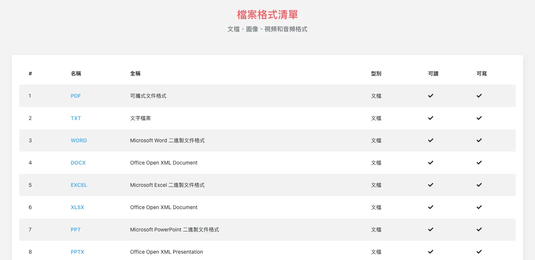Screen dimensions: 535x260
Task: Click the 名稱 column header
Action: (76, 74)
